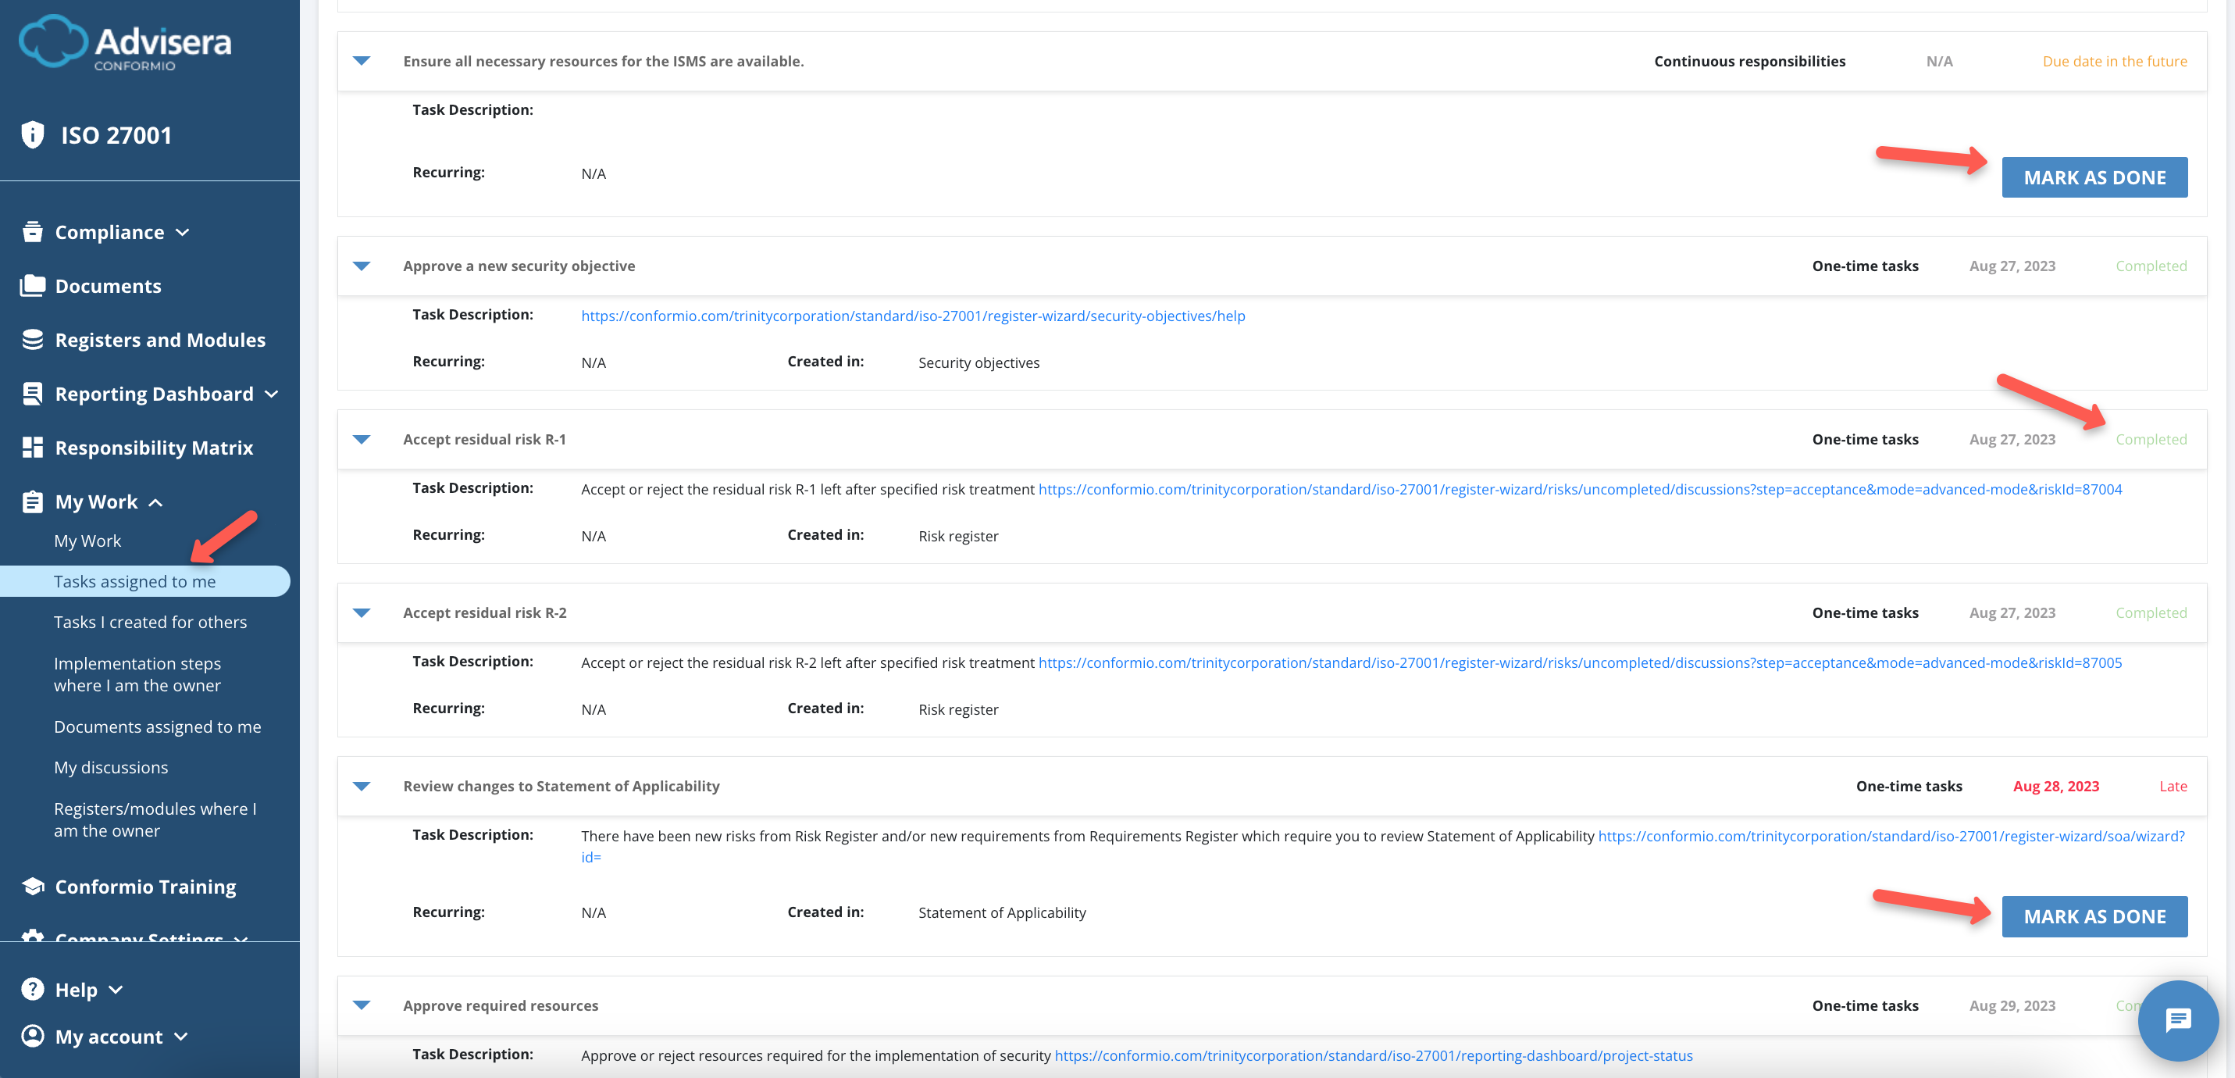Collapse the Review changes to Statement of Applicability task
The height and width of the screenshot is (1078, 2235).
point(362,787)
